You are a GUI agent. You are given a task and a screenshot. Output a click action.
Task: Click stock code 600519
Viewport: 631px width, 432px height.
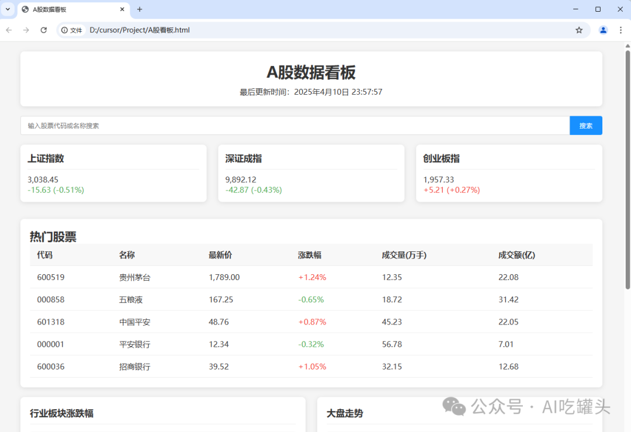(51, 278)
